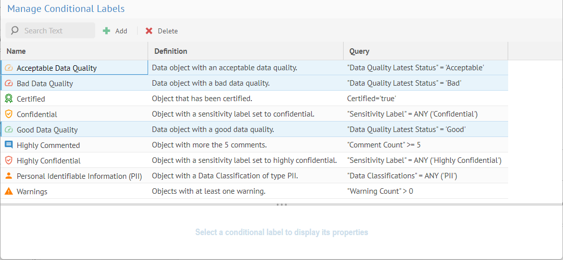Click the orange Confidential shield icon
Image resolution: width=563 pixels, height=260 pixels.
point(8,114)
